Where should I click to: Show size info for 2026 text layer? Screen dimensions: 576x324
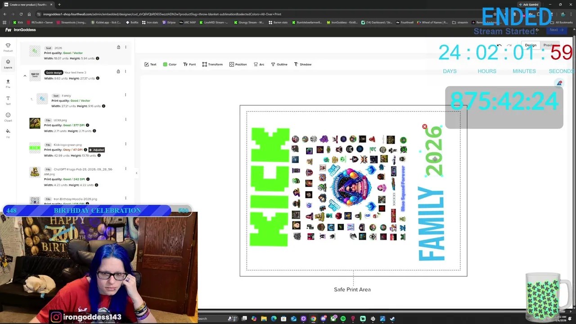click(97, 58)
